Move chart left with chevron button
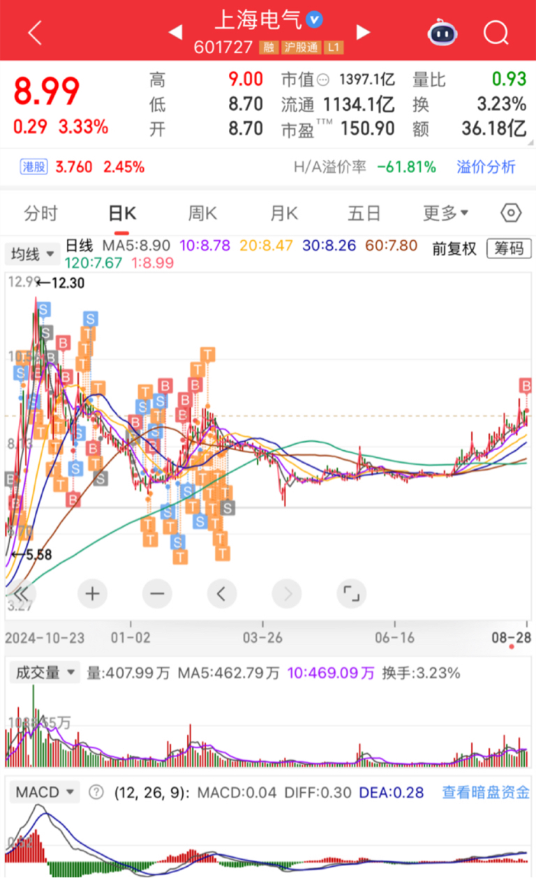 coord(221,594)
